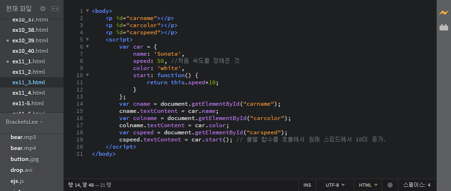This screenshot has width=451, height=191.
Task: Collapse the body tag fold arrow on line 1
Action: pyautogui.click(x=87, y=10)
